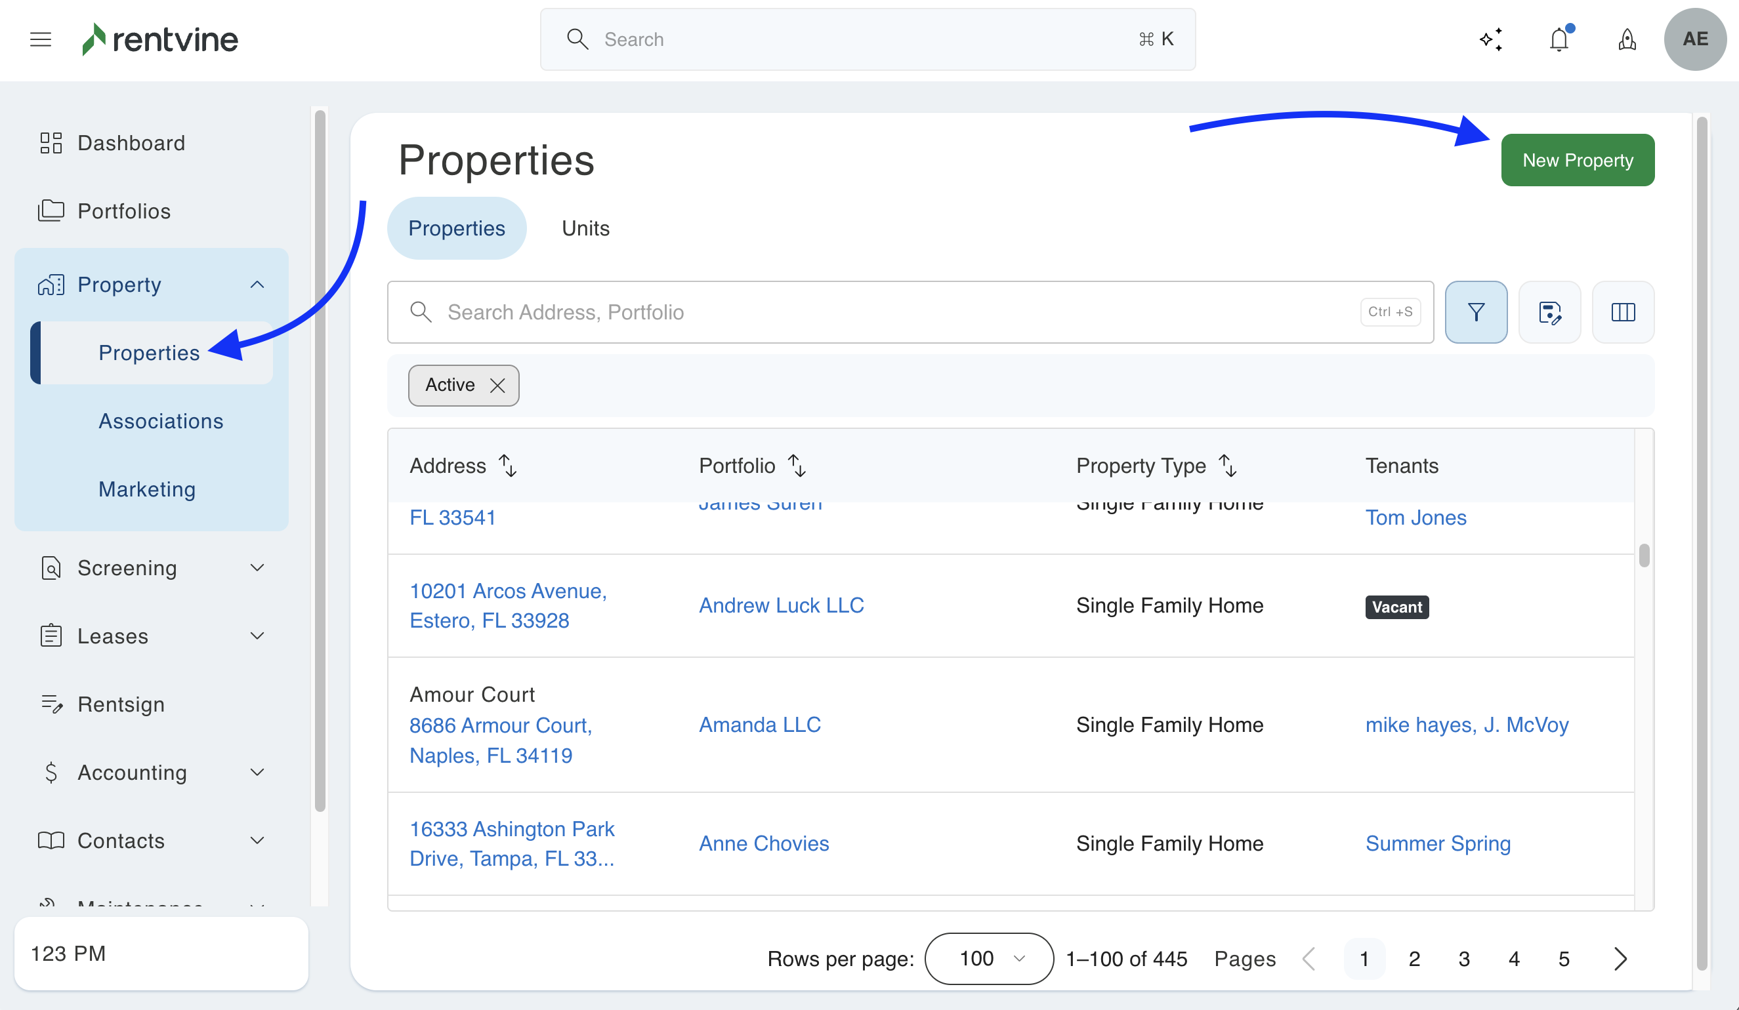Open the Andrew Luck LLC portfolio link
This screenshot has height=1010, width=1739.
[x=781, y=605]
